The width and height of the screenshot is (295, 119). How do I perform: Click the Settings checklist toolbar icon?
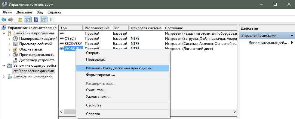(53, 19)
